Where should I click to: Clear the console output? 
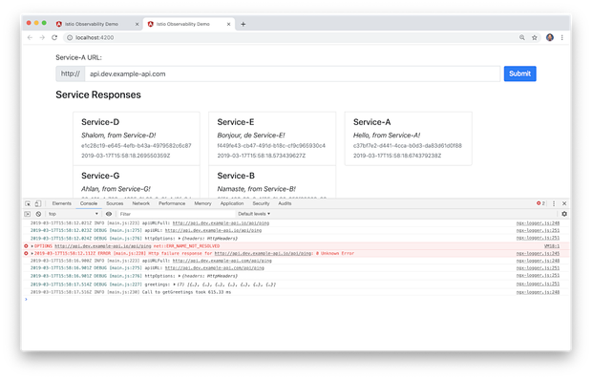click(x=38, y=214)
